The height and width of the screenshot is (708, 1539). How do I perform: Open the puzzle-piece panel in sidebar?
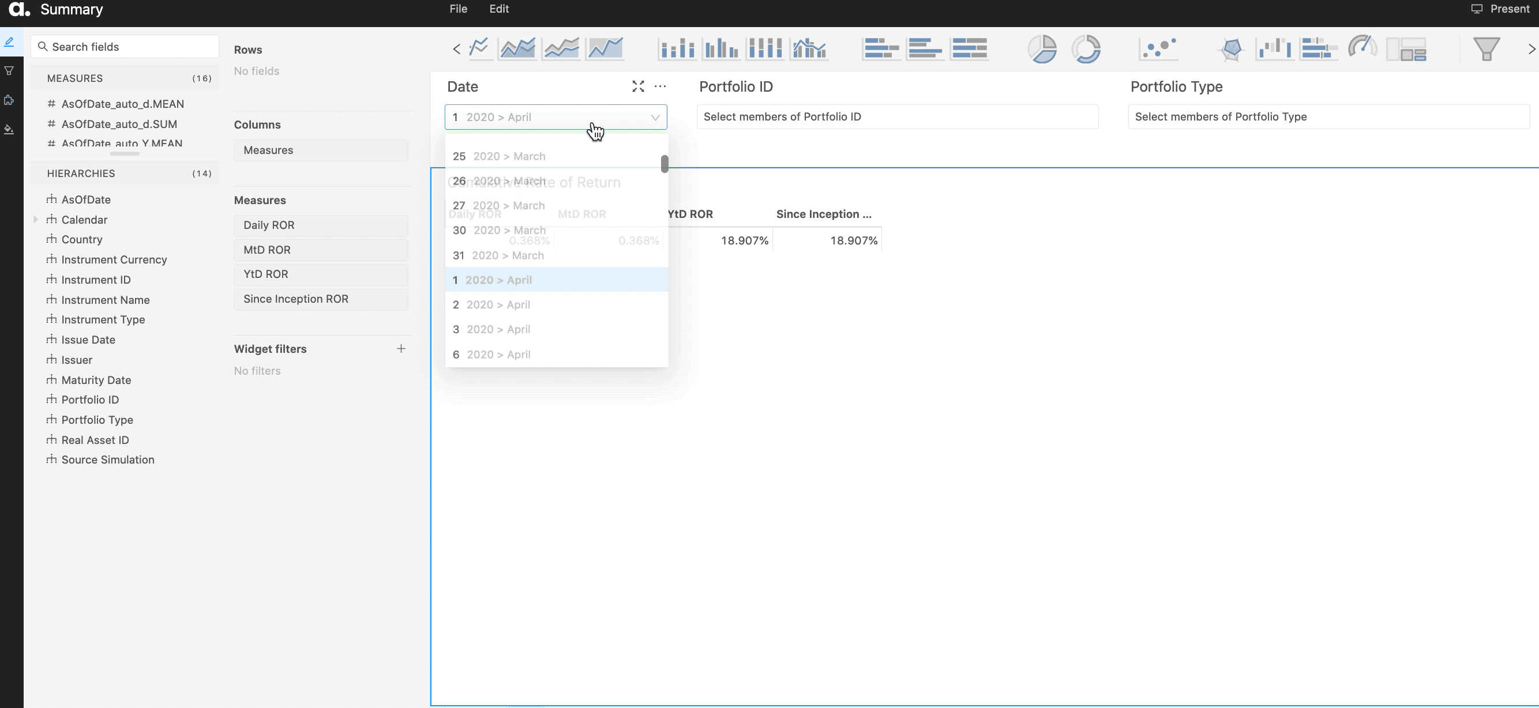pyautogui.click(x=10, y=100)
